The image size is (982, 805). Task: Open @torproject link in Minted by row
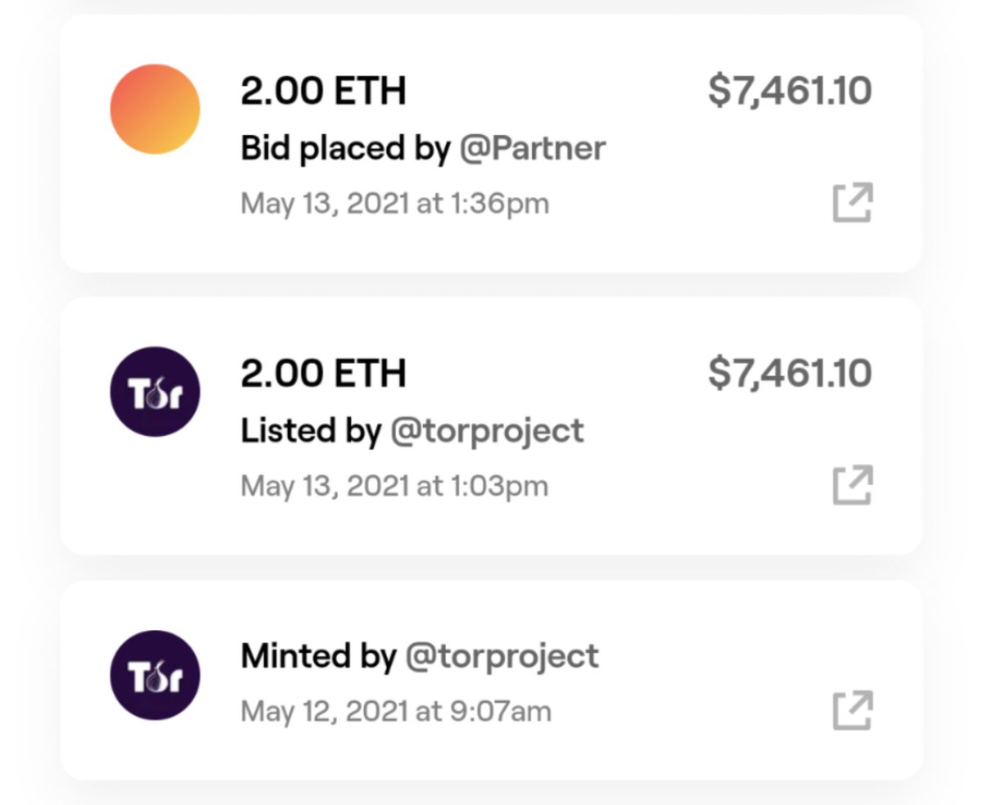pyautogui.click(x=502, y=656)
